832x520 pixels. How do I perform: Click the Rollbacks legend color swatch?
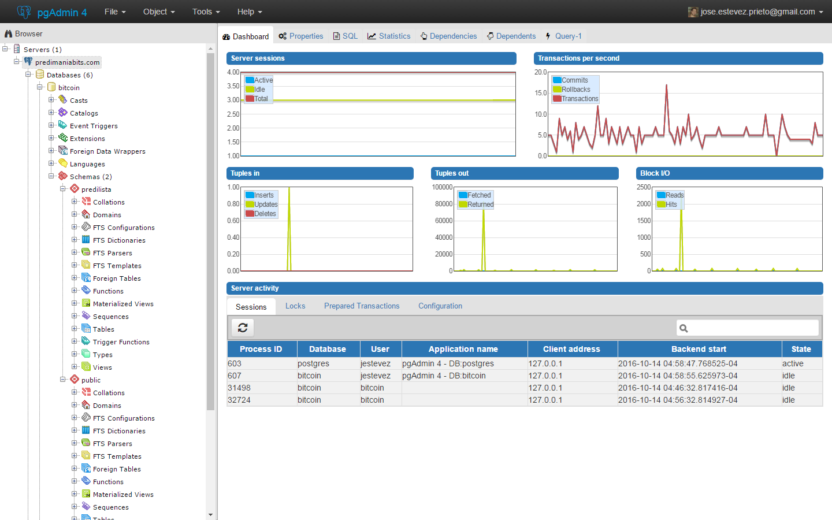(557, 90)
